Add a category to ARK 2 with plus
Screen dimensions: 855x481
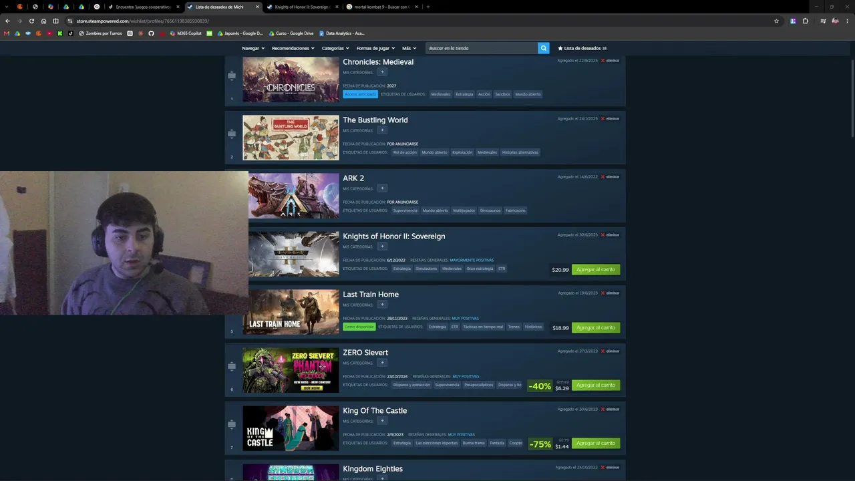point(382,188)
